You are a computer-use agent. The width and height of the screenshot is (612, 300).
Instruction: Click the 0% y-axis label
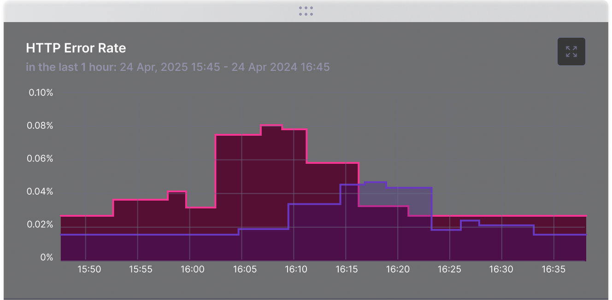46,257
